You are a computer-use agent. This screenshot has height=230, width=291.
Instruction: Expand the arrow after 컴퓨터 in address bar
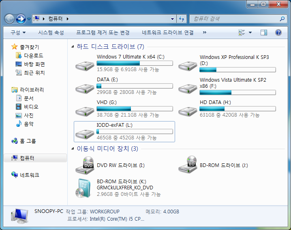[68, 19]
